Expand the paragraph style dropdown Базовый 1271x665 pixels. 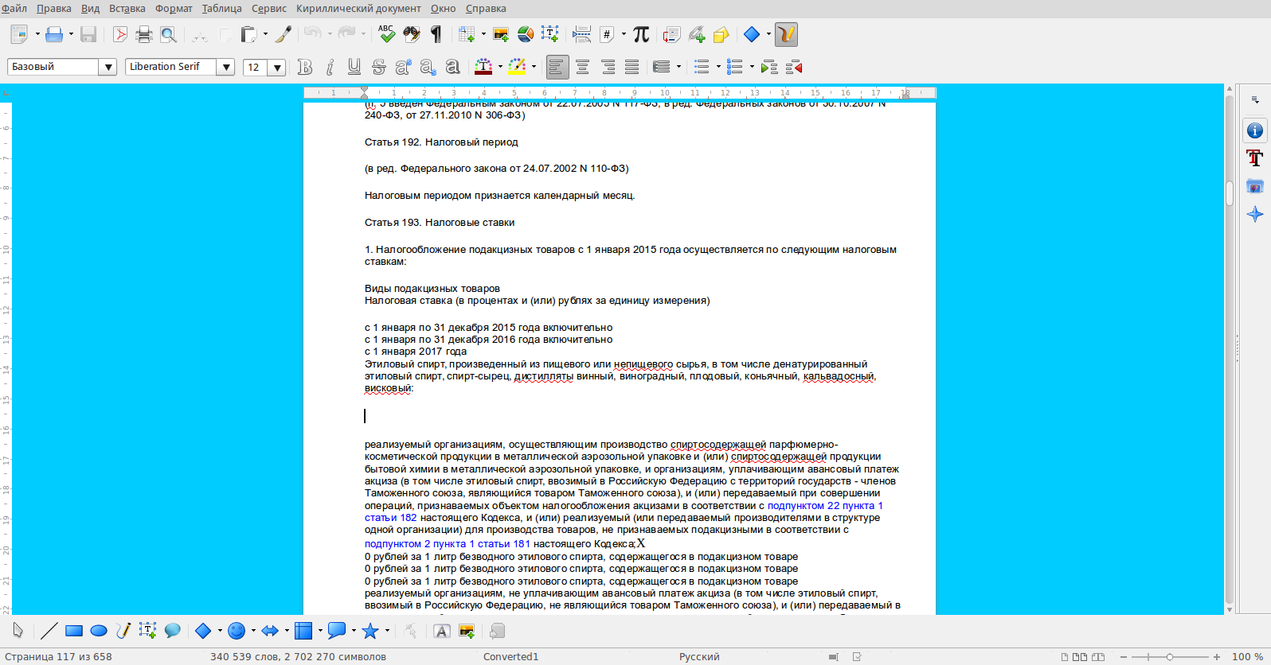pyautogui.click(x=108, y=67)
